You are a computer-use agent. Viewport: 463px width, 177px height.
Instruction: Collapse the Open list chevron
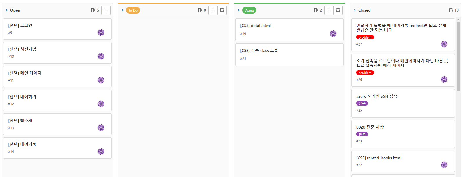(7, 10)
